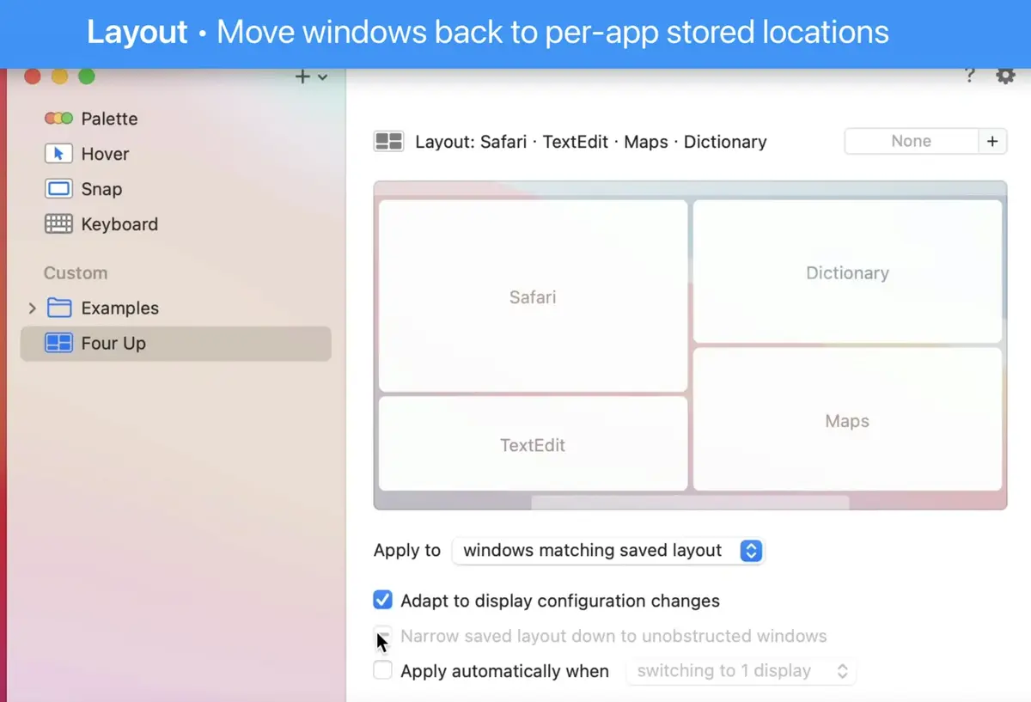Open the switching to 1 display dropdown
The height and width of the screenshot is (702, 1031).
pyautogui.click(x=741, y=670)
